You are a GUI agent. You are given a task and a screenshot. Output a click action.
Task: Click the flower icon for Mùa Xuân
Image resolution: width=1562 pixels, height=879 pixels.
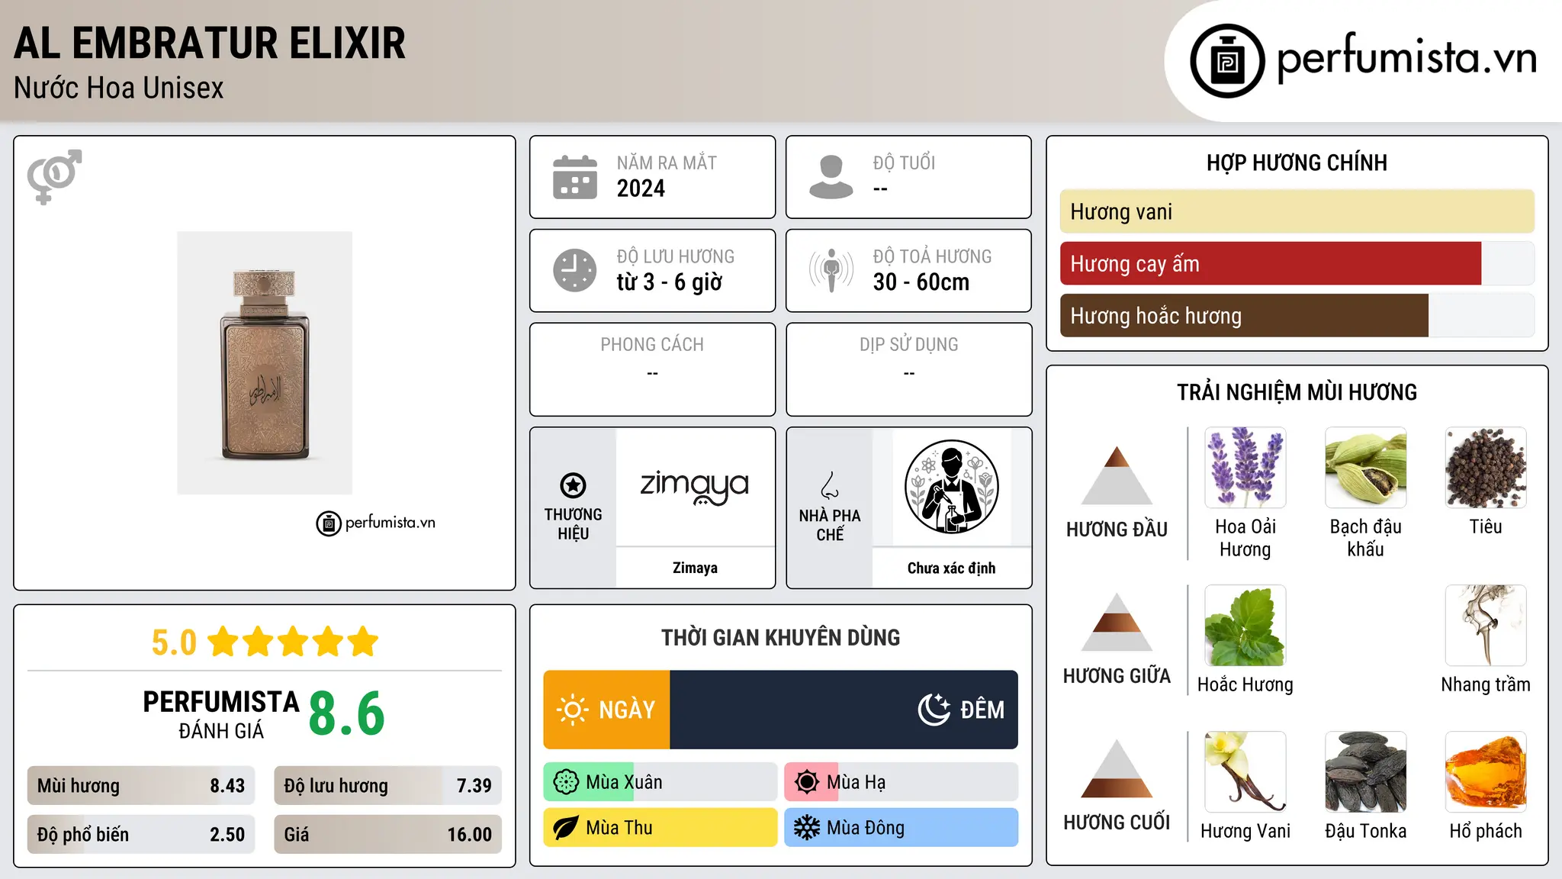[x=566, y=782]
